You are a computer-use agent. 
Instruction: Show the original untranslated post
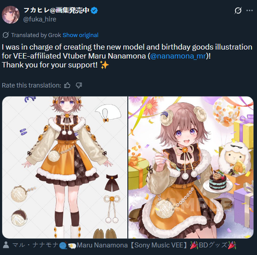(81, 35)
